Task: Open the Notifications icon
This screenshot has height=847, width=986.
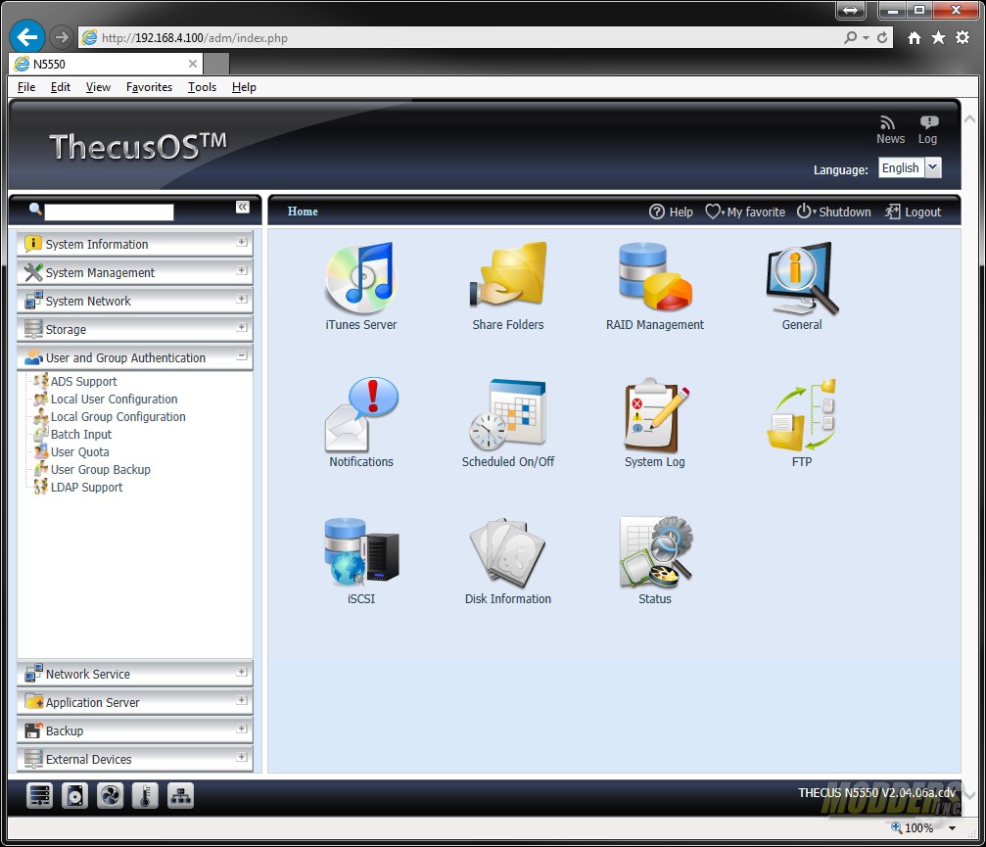Action: coord(361,414)
